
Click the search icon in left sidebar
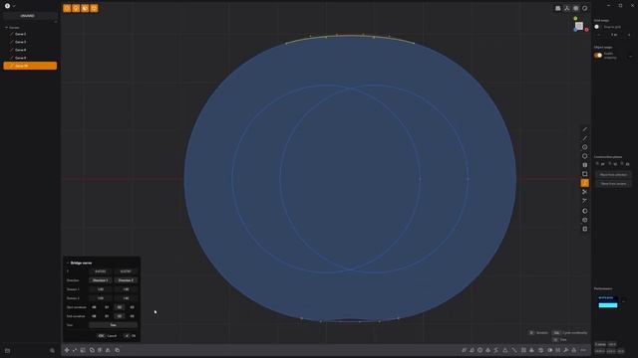click(x=52, y=350)
